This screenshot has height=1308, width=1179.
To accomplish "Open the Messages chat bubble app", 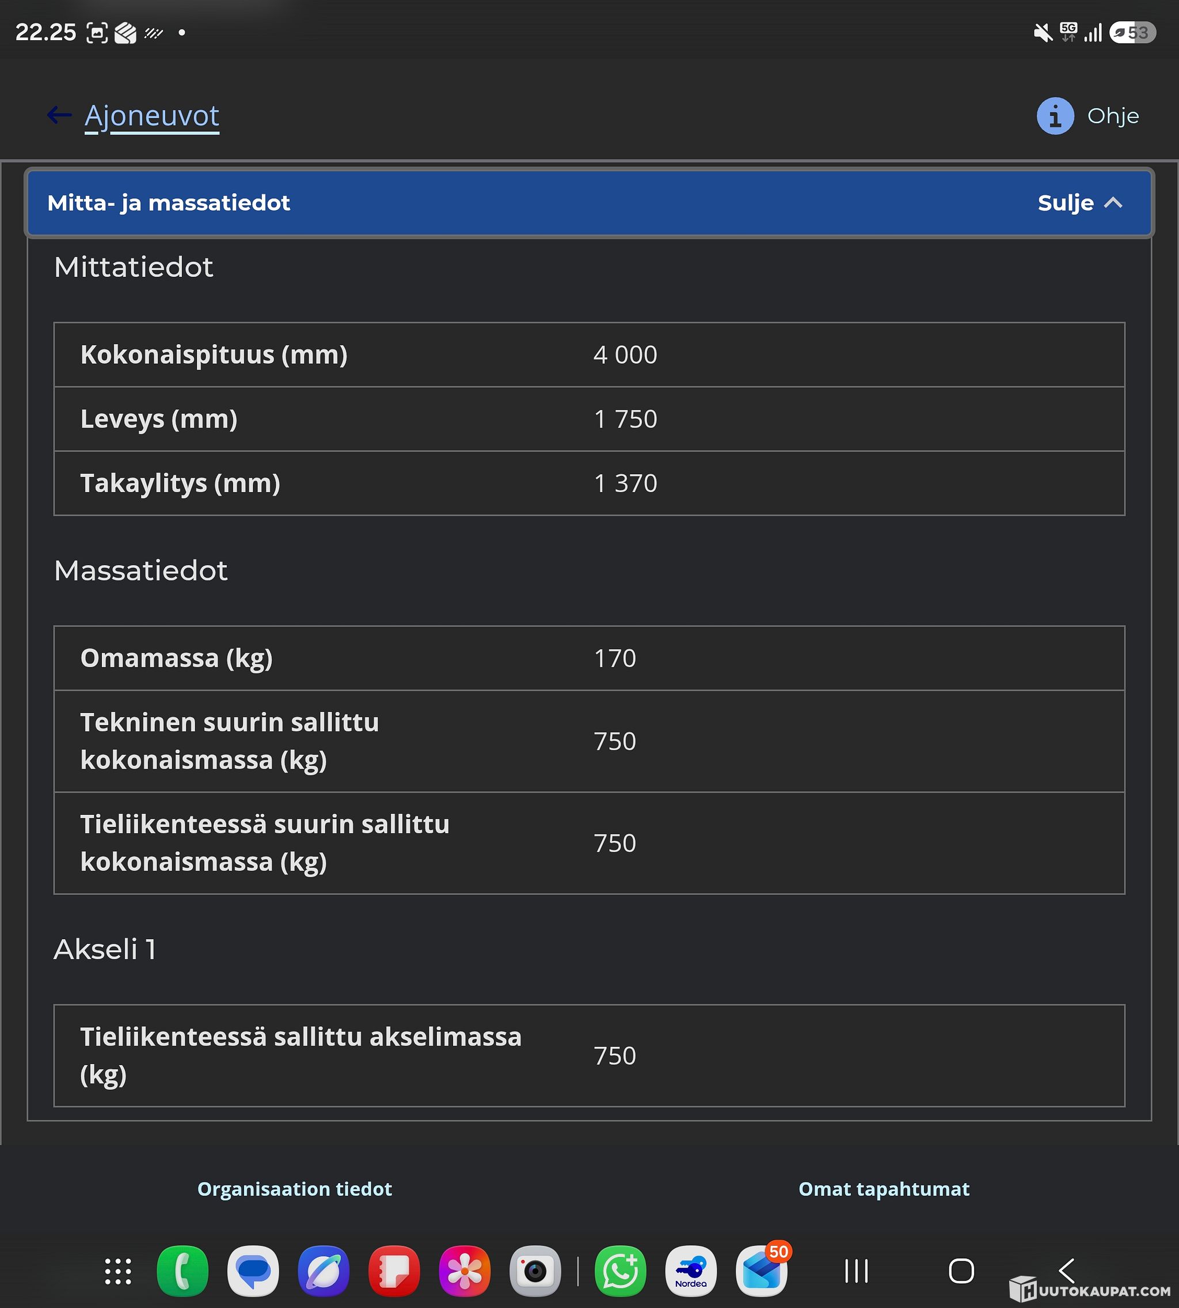I will (x=253, y=1271).
